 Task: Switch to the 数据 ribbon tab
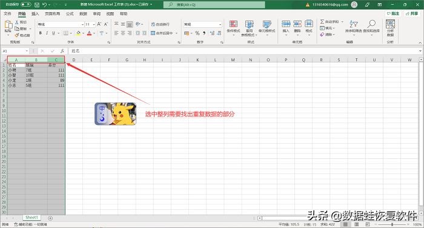84,13
